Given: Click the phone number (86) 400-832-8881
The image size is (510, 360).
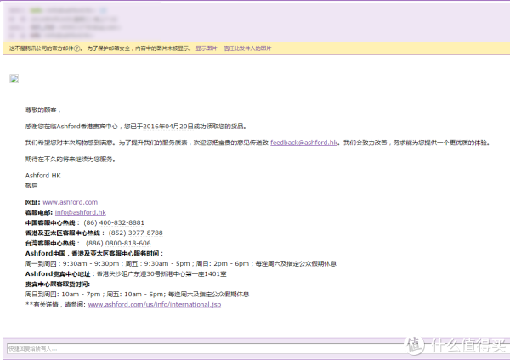Looking at the screenshot, I should (x=114, y=222).
